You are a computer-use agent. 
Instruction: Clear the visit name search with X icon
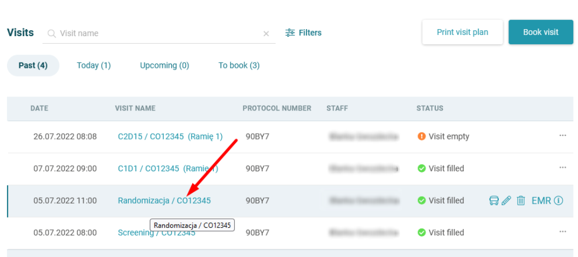(x=266, y=33)
